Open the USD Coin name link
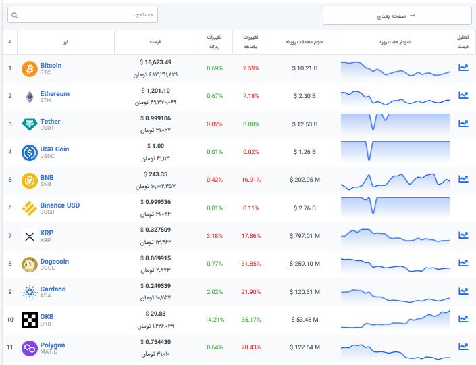The width and height of the screenshot is (476, 365). [54, 149]
